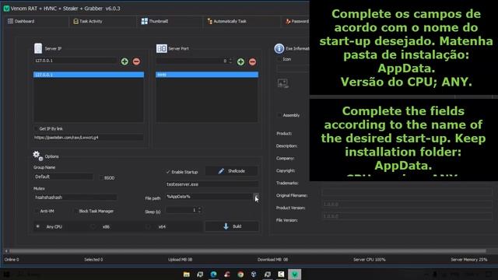Click the Options gears icon
The height and width of the screenshot is (280, 498).
(38, 156)
